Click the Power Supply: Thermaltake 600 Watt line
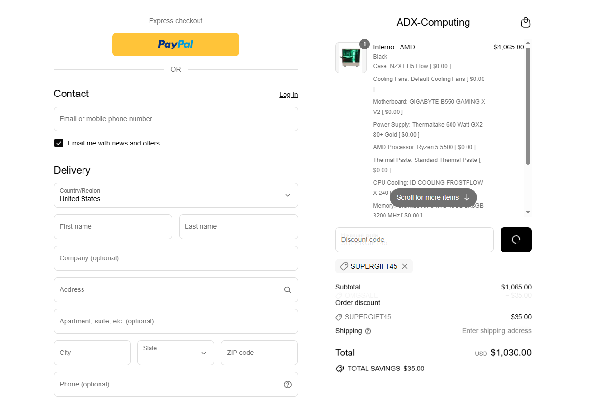Image resolution: width=601 pixels, height=402 pixels. pos(428,129)
